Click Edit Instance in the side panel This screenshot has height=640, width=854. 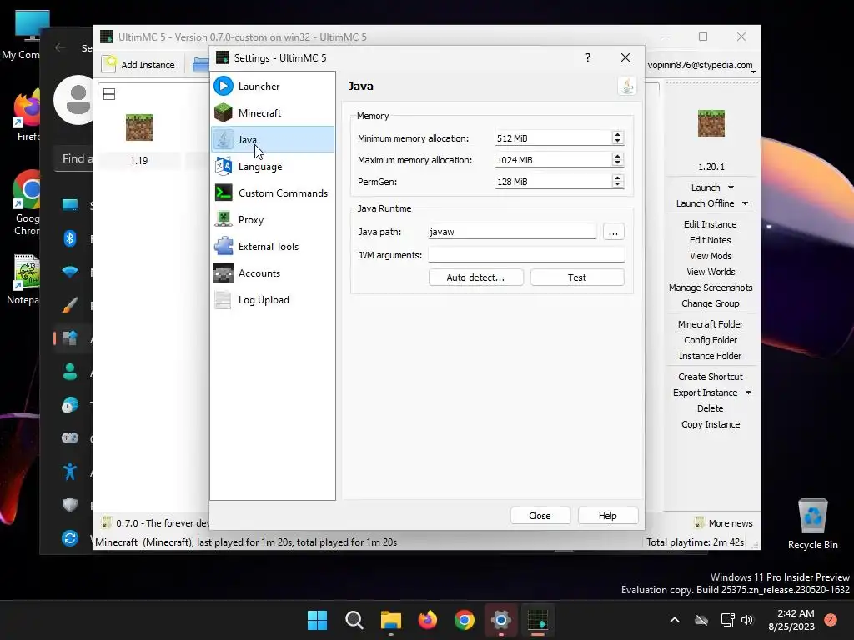tap(711, 223)
